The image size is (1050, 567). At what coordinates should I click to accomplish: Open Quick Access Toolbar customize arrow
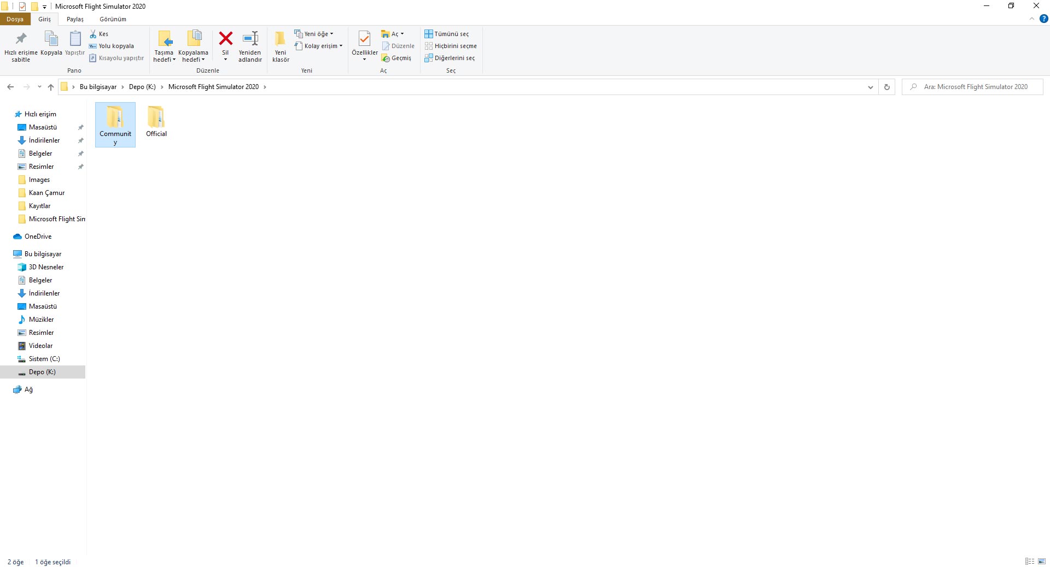pos(44,7)
